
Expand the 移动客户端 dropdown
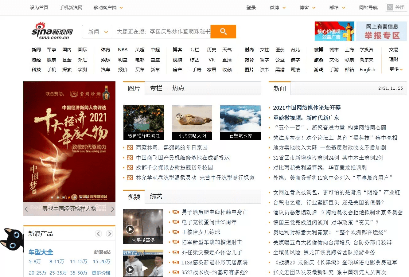(x=121, y=8)
